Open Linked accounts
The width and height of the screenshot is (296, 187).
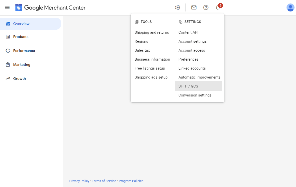click(x=192, y=68)
